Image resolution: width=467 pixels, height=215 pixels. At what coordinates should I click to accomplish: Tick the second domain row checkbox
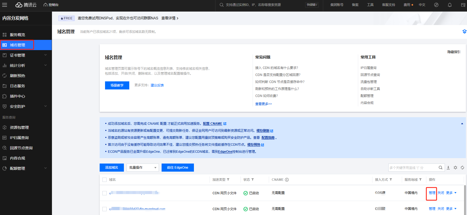click(104, 209)
